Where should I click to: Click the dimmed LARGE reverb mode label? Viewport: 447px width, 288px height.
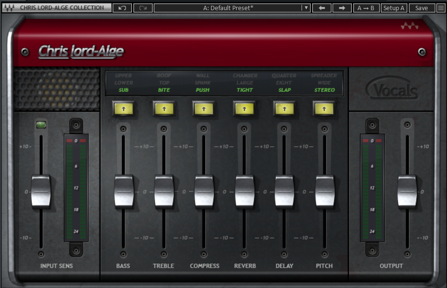click(x=245, y=83)
